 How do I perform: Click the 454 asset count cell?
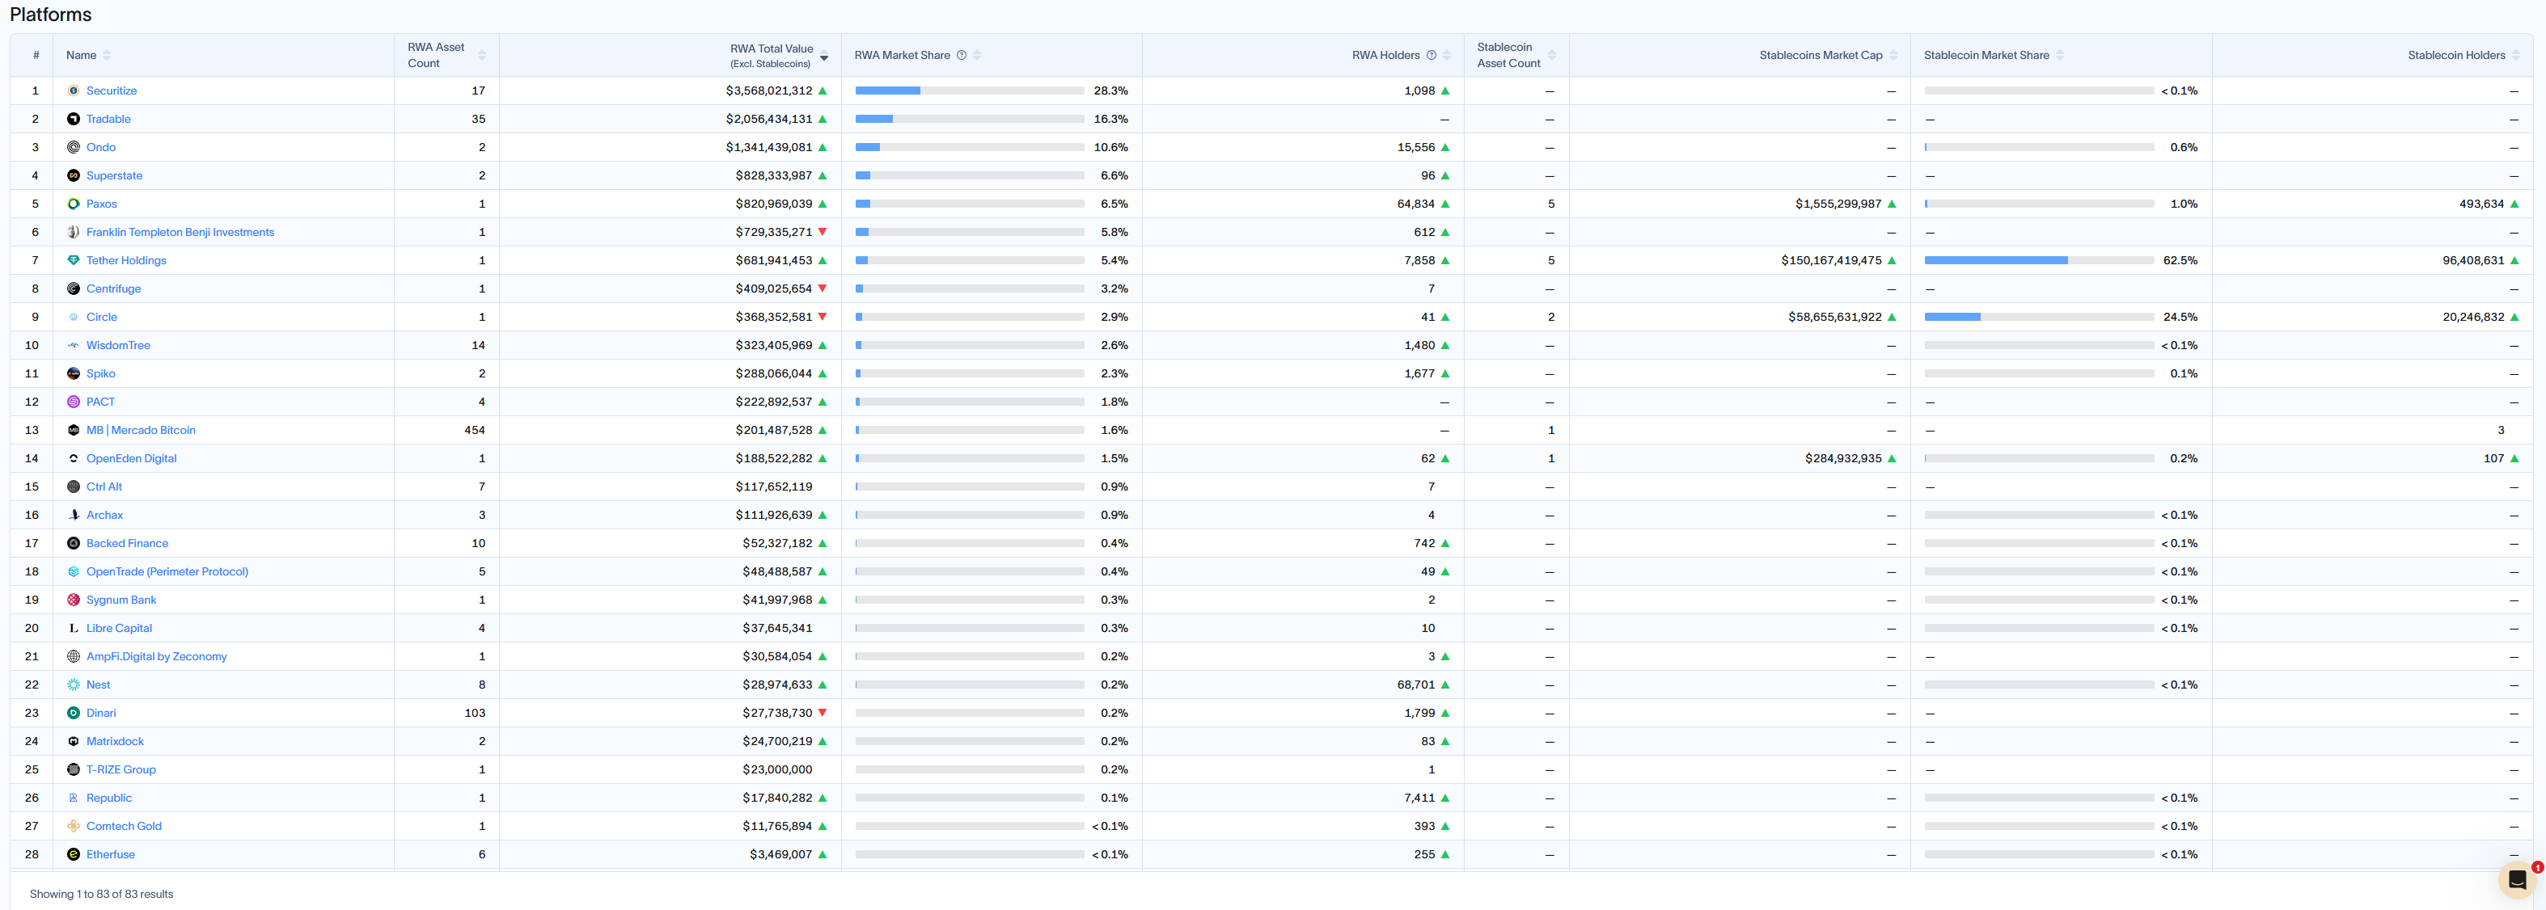coord(475,431)
